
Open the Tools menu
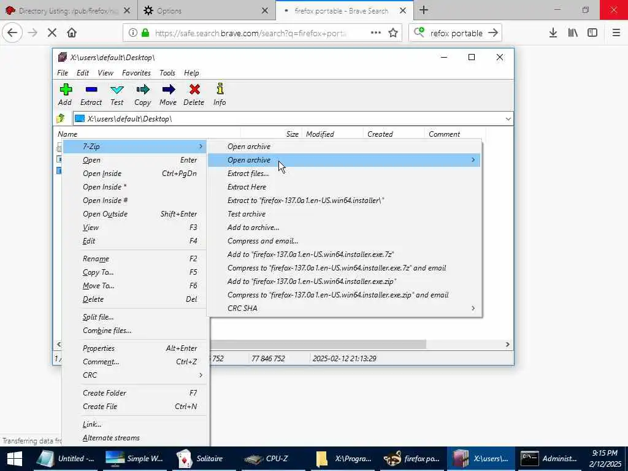pyautogui.click(x=167, y=73)
